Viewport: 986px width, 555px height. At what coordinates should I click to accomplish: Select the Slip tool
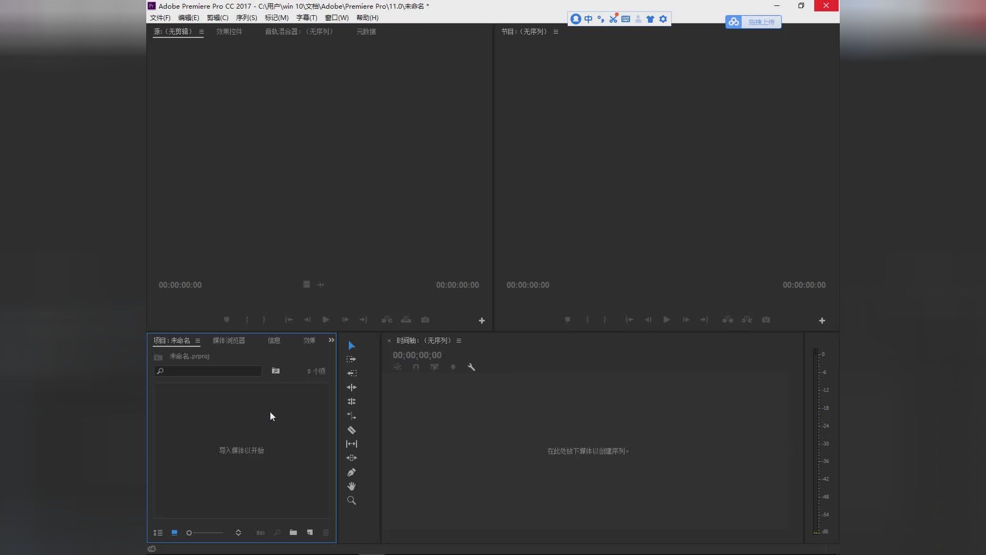(352, 444)
